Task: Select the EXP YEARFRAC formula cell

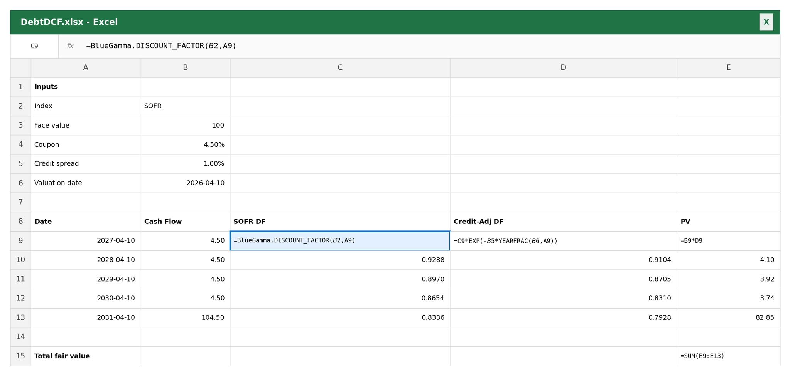Action: coord(564,241)
